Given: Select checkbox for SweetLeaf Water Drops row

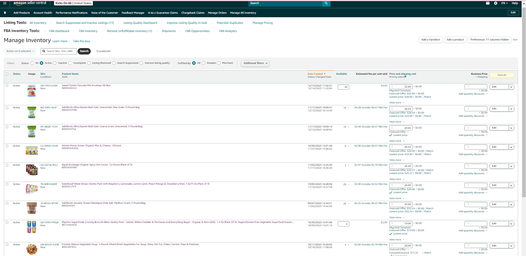Looking at the screenshot, I should (x=7, y=184).
